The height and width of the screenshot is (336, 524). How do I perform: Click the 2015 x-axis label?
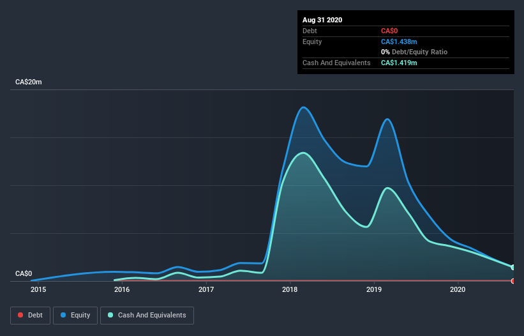click(38, 289)
